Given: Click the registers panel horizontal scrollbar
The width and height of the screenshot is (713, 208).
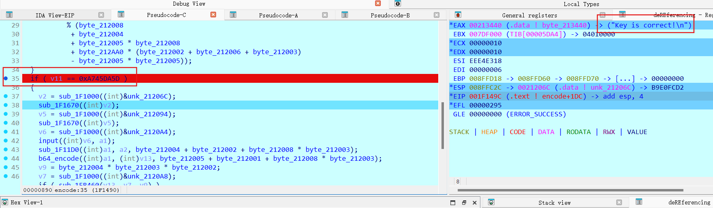Looking at the screenshot, I should (x=570, y=190).
